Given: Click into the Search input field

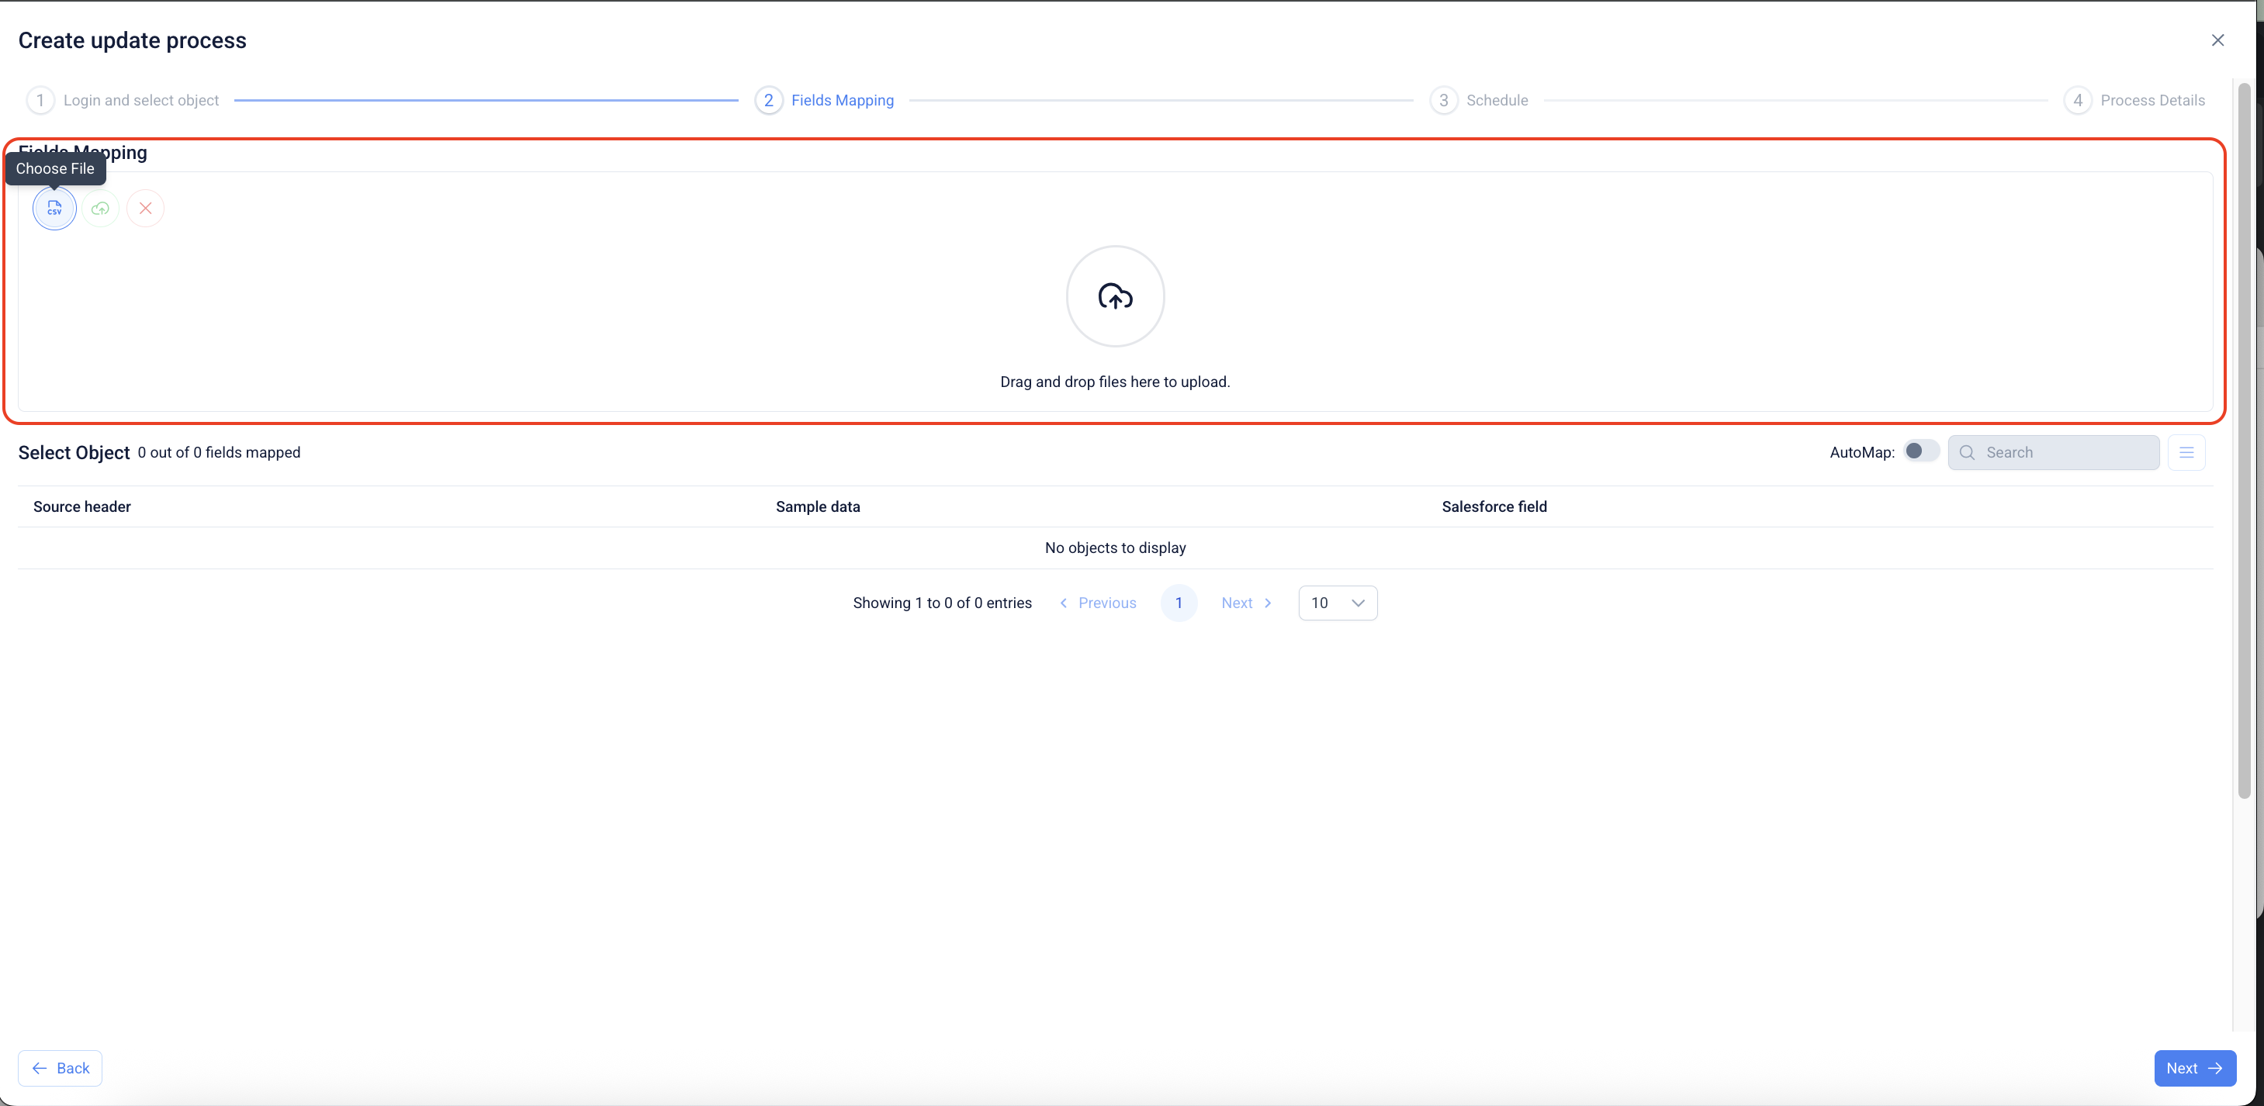Looking at the screenshot, I should tap(2065, 452).
